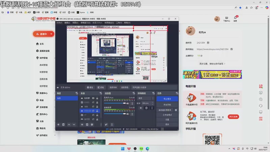Open source properties via the gear icon
270x152 pixels.
click(92, 124)
